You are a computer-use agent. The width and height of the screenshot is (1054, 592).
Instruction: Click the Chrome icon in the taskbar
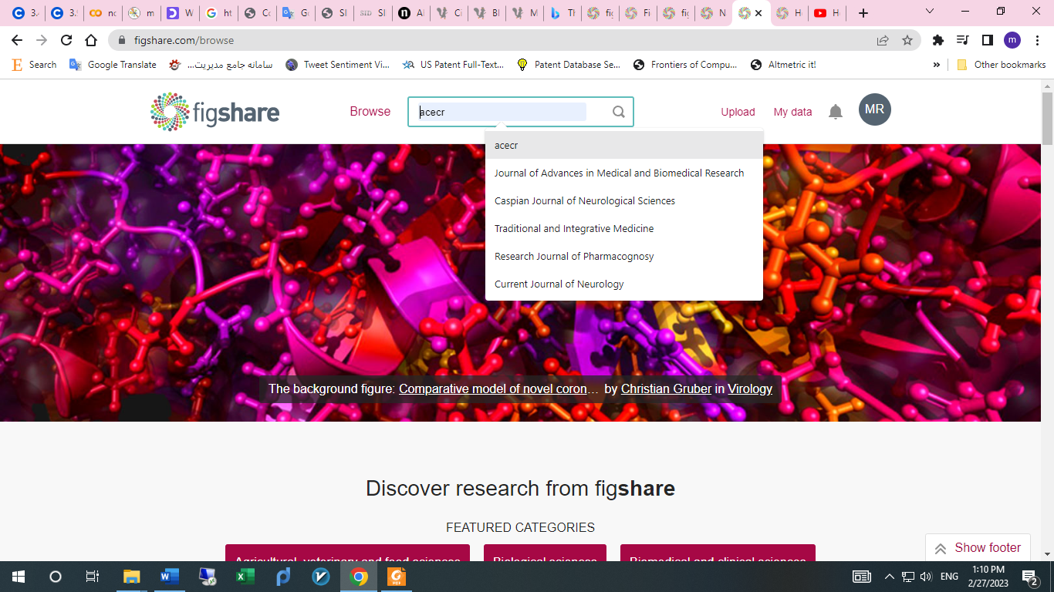pyautogui.click(x=359, y=577)
